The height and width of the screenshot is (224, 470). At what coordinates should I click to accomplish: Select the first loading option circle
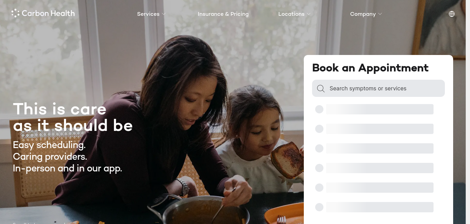[x=319, y=109]
